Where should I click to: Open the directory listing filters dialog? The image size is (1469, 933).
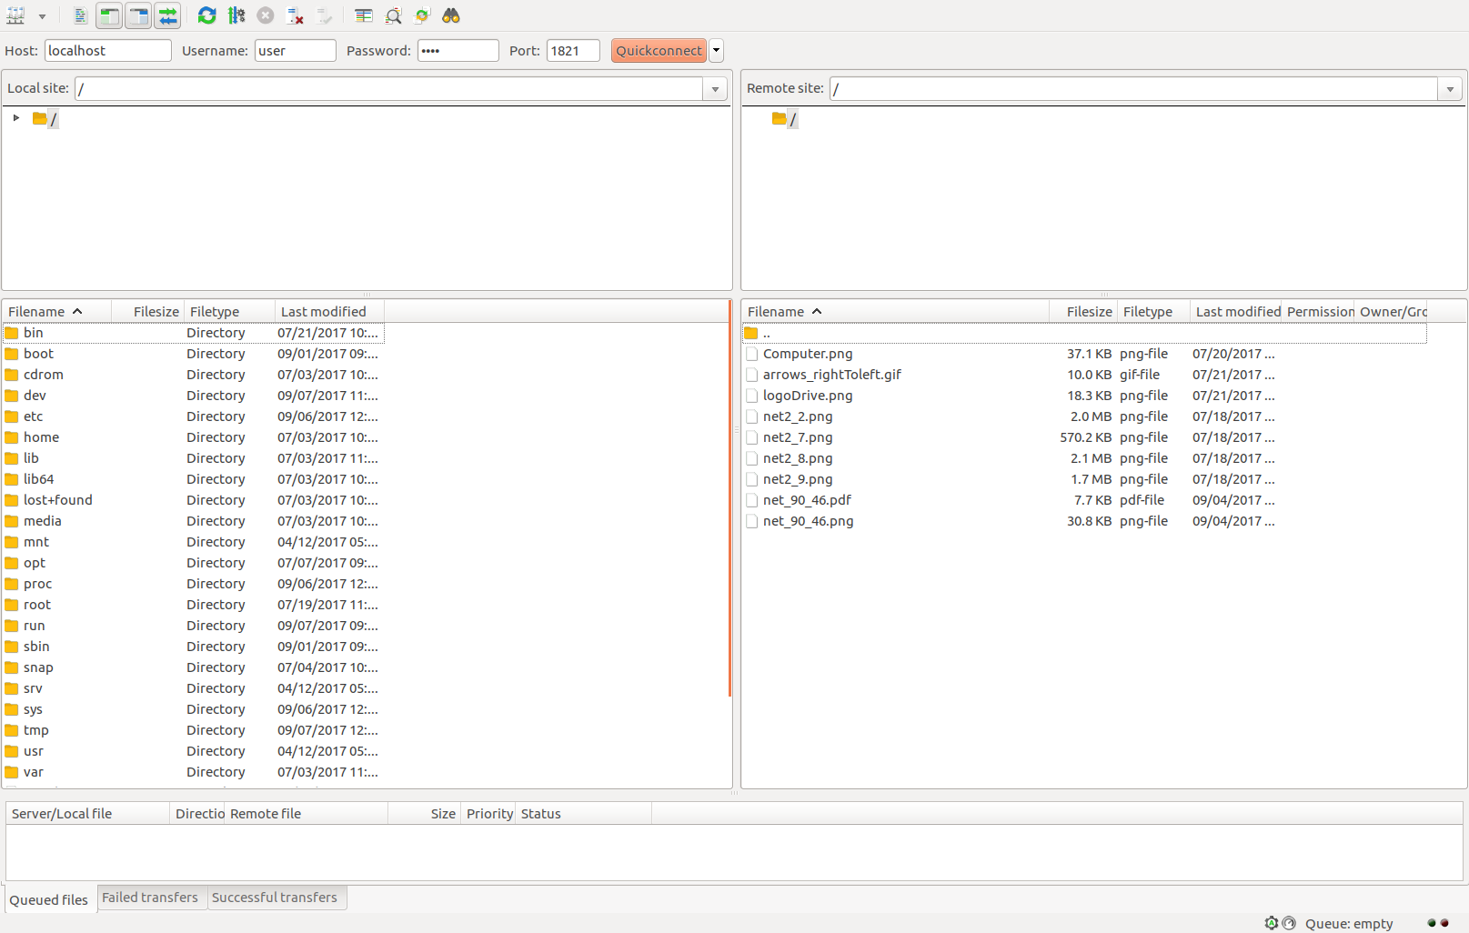[x=364, y=15]
